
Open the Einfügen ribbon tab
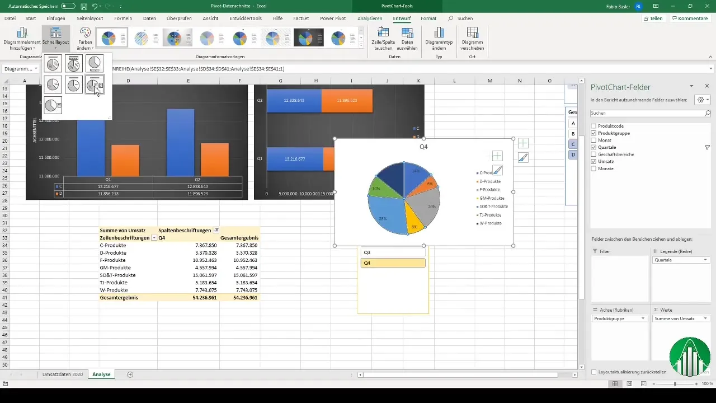[x=56, y=18]
